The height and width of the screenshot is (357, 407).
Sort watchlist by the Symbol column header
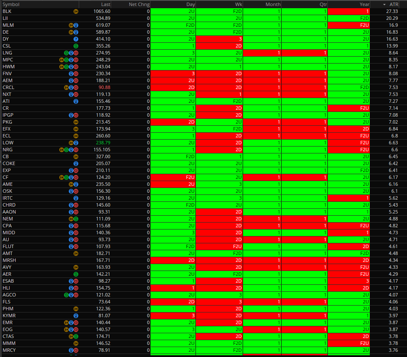[11, 4]
